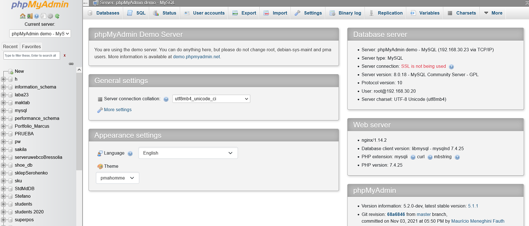Click collation help icon beside Server connection collation
This screenshot has height=226, width=529.
pyautogui.click(x=166, y=99)
